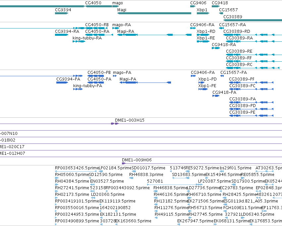Click the mago-PA protein label
This screenshot has height=226, width=282.
coord(122,73)
